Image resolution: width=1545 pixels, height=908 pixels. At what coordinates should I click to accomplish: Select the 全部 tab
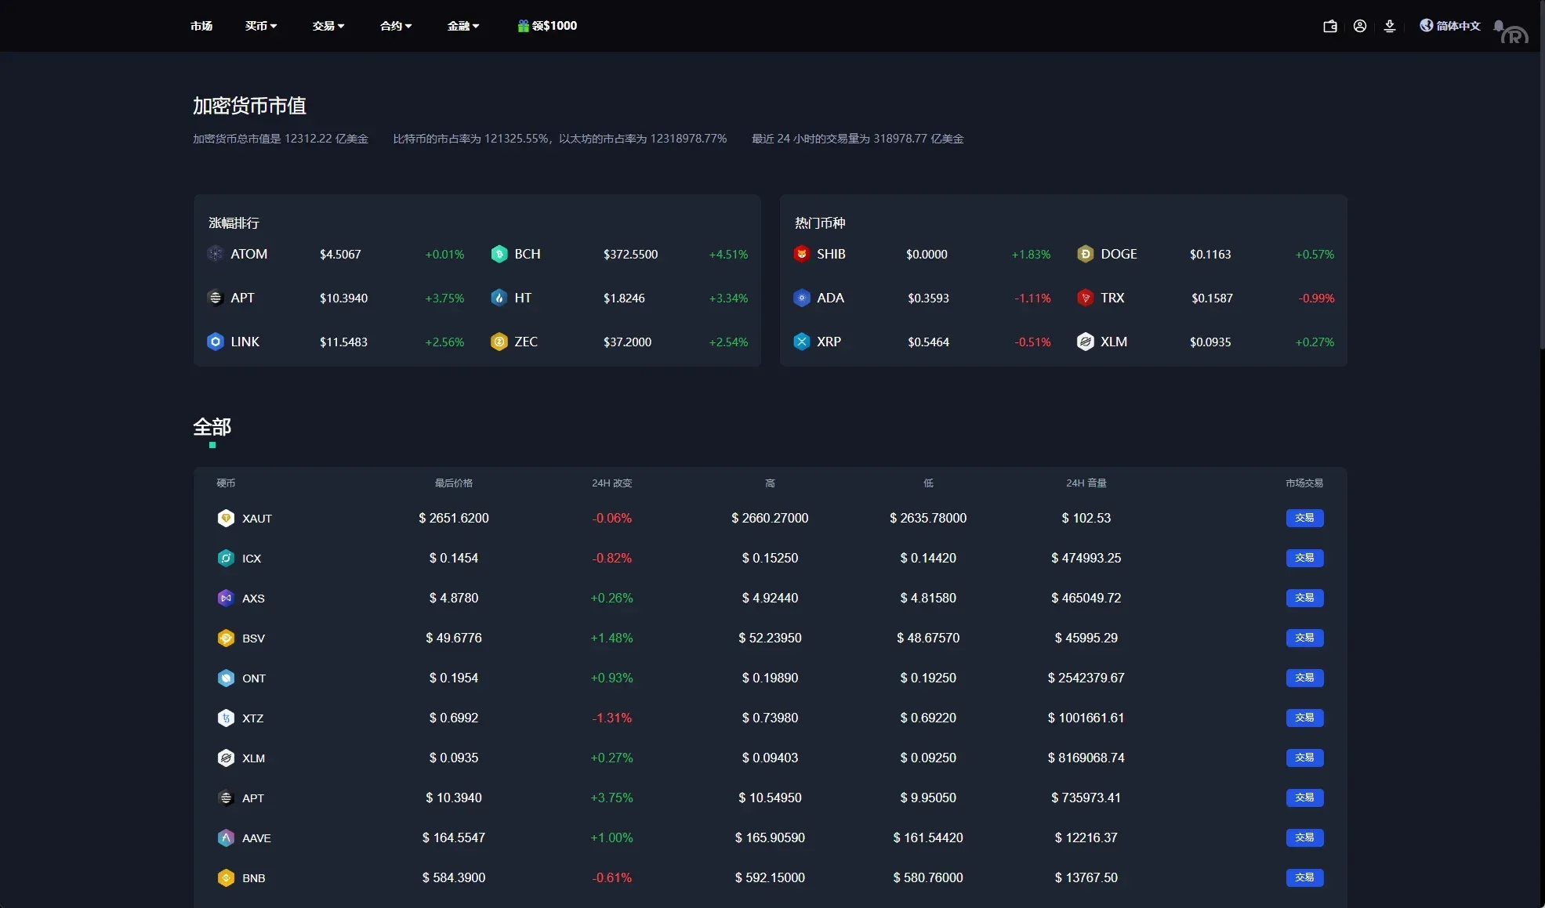(212, 427)
